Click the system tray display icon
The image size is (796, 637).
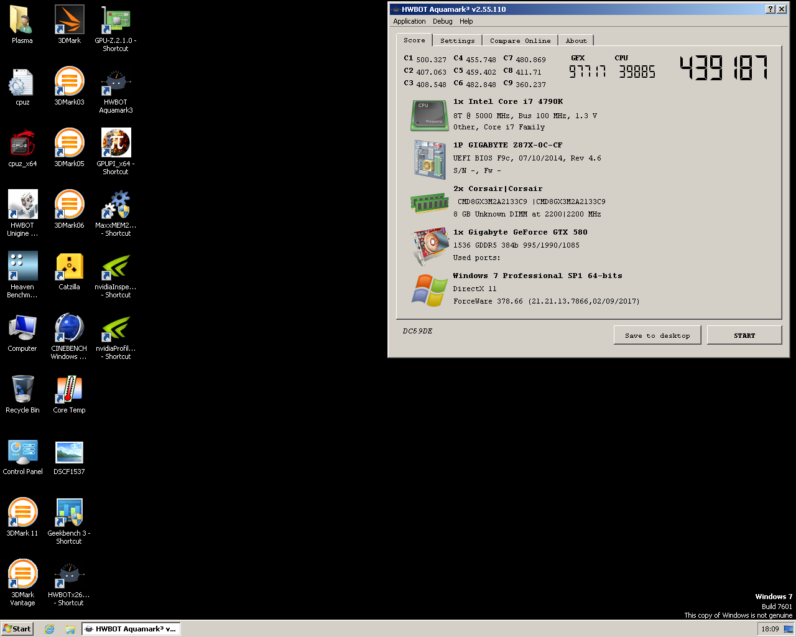pyautogui.click(x=788, y=629)
